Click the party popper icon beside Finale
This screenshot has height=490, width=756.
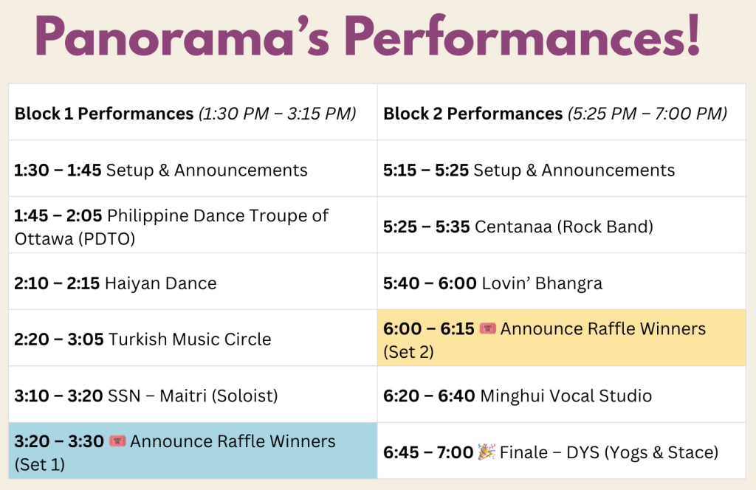tap(487, 452)
